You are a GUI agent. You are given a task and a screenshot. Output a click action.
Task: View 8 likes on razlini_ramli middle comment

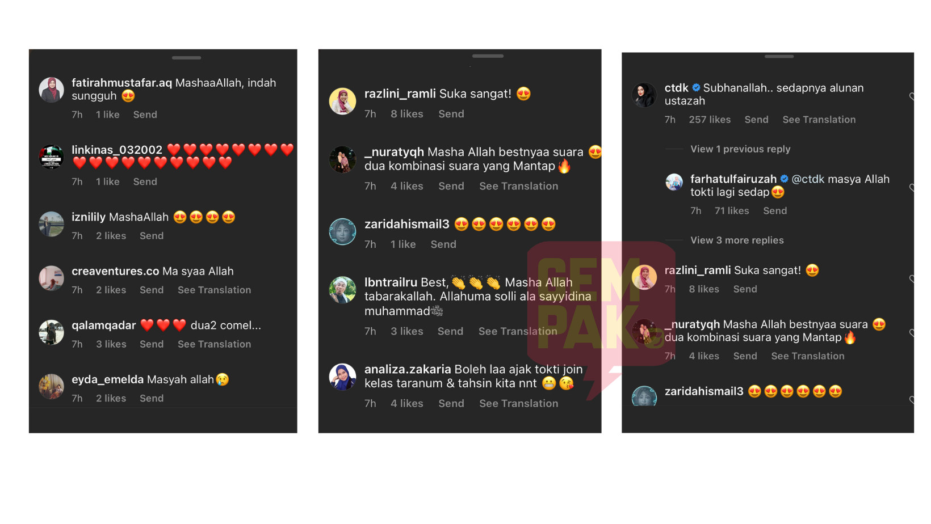(x=407, y=114)
